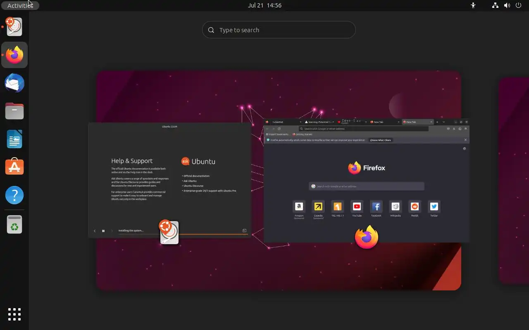The width and height of the screenshot is (529, 330).
Task: Open the Files manager in the dock
Action: [x=14, y=111]
